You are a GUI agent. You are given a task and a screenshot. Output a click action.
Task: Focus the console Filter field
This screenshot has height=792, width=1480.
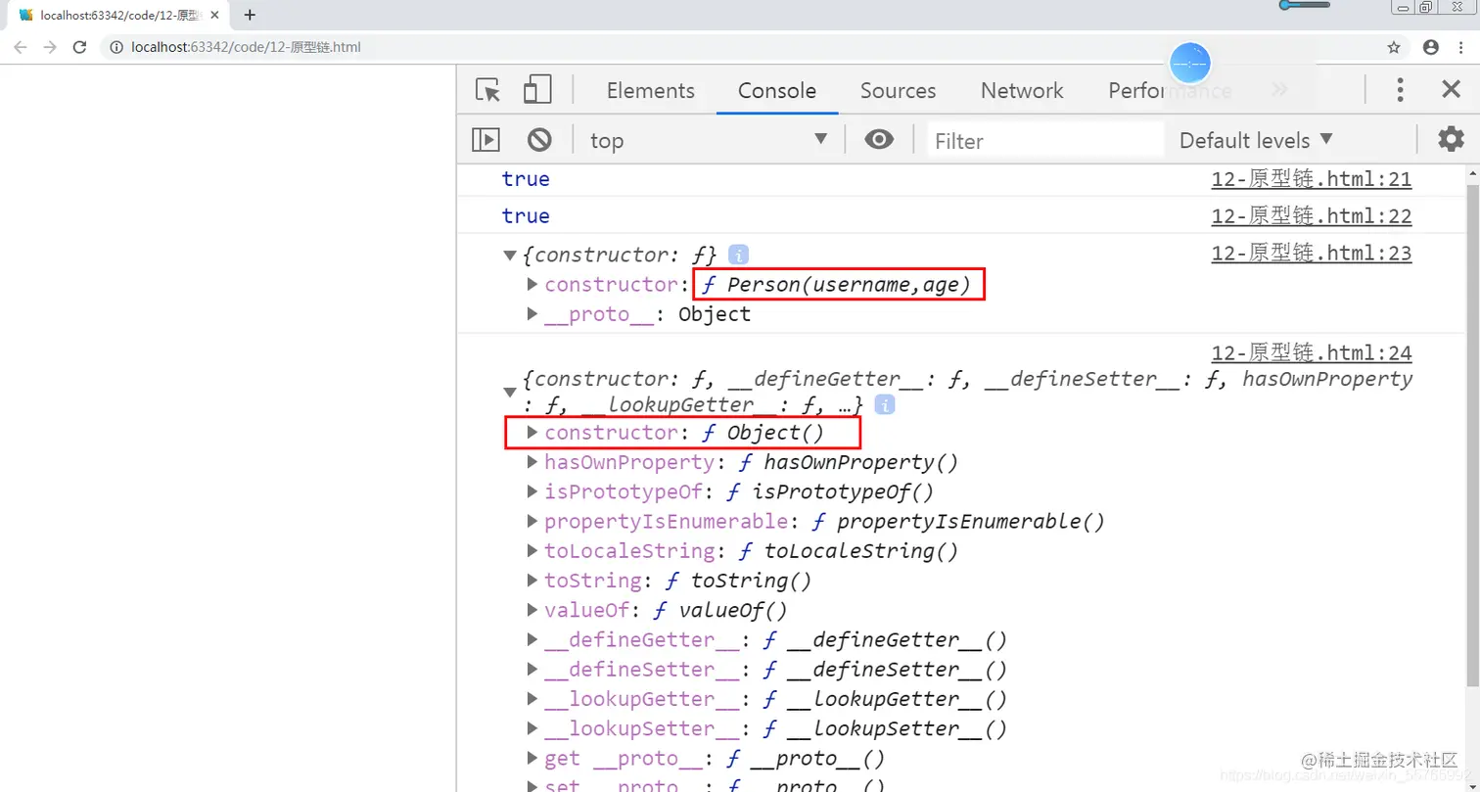[x=1045, y=140]
